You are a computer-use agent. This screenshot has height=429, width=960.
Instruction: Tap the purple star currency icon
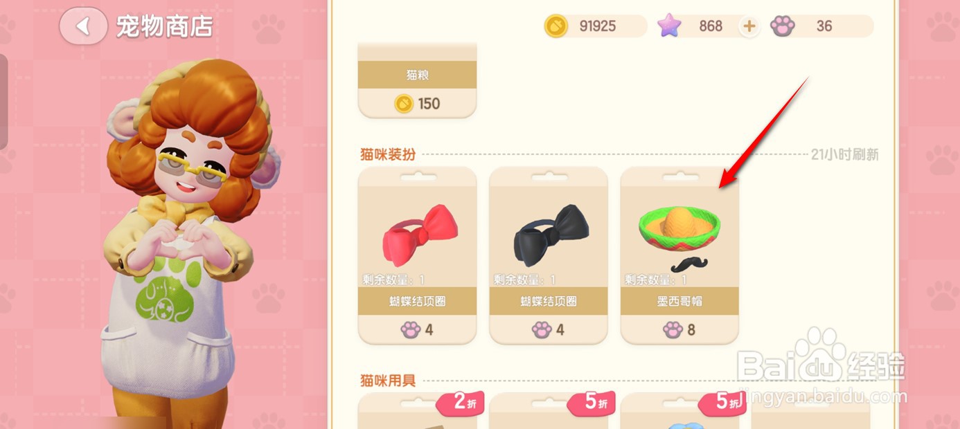point(668,26)
